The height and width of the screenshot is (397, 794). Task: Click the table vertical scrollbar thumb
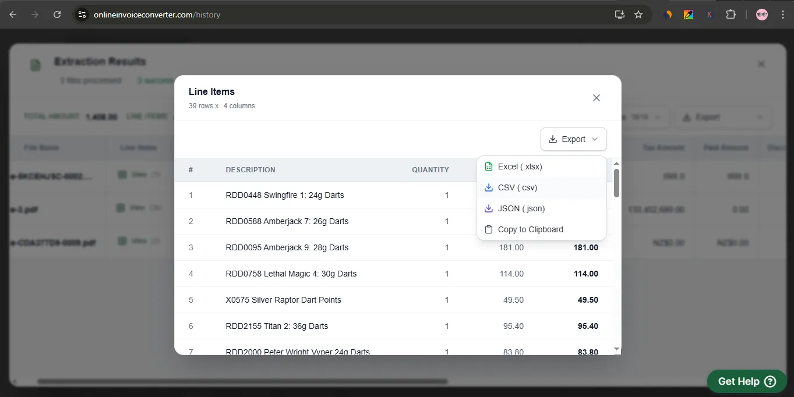616,183
